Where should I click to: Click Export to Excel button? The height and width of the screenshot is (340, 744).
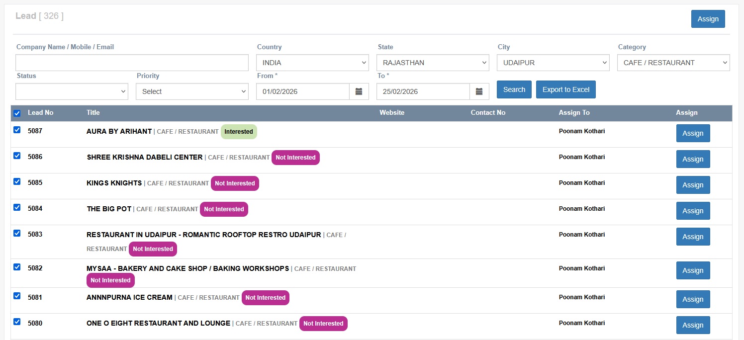pos(565,89)
